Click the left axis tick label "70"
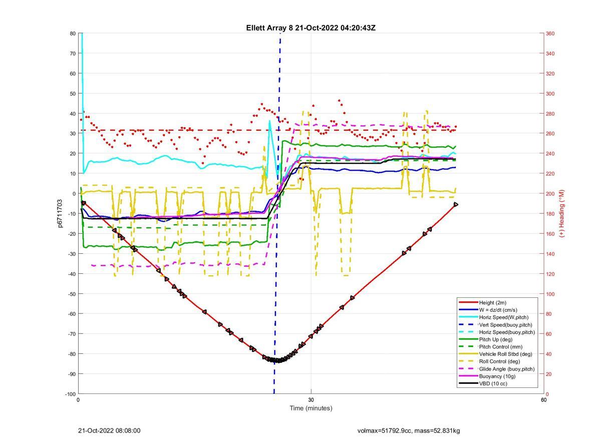 coord(73,54)
